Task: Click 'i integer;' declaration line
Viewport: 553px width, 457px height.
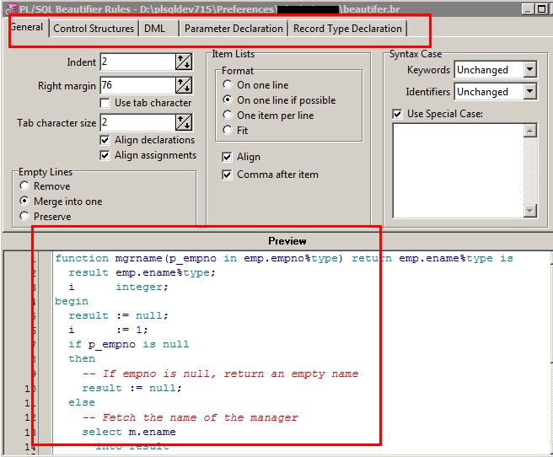Action: [118, 287]
